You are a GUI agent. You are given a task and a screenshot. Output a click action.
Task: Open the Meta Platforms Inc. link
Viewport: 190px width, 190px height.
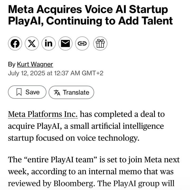tap(43, 115)
